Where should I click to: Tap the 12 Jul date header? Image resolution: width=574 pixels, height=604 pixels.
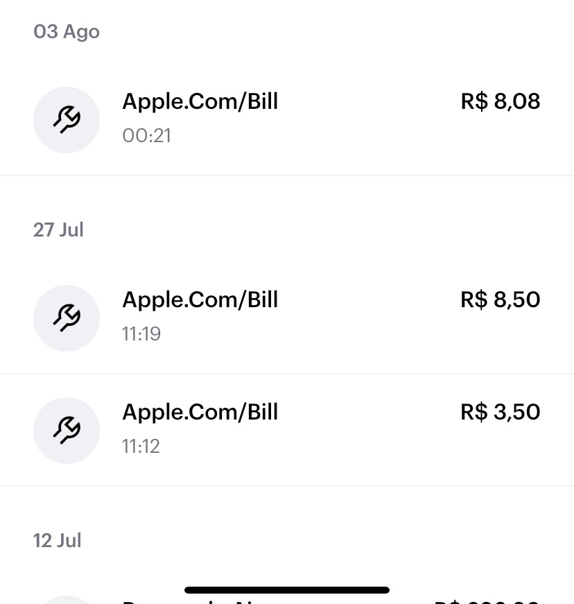pos(57,540)
